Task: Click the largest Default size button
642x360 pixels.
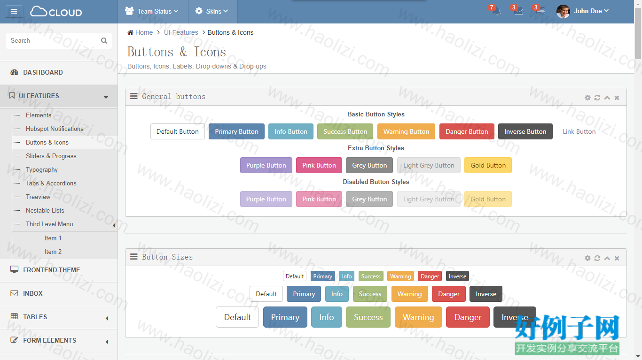Action: [x=237, y=317]
